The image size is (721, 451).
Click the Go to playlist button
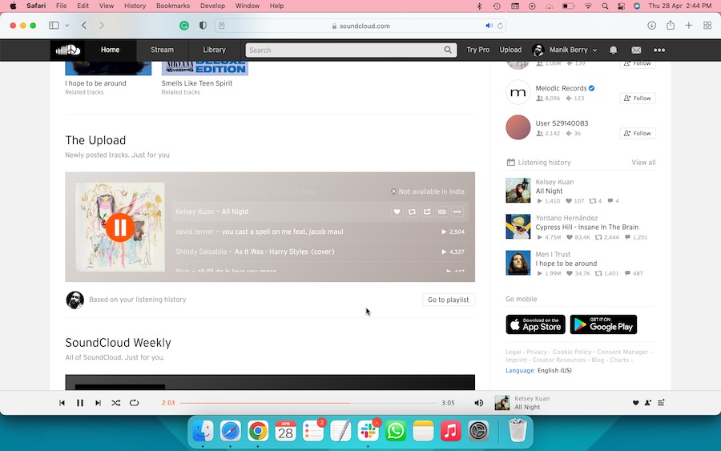point(449,300)
